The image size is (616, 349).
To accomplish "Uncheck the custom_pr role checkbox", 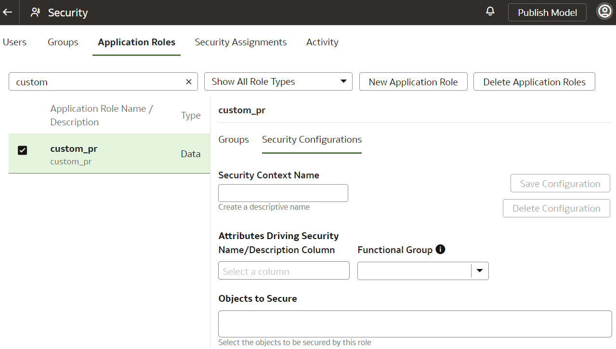I will tap(22, 150).
